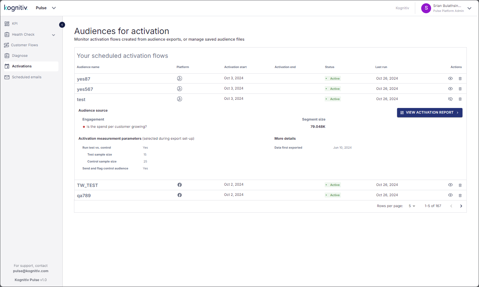Click the KPI dashboard icon
Screen dimensions: 479x287
pos(7,24)
